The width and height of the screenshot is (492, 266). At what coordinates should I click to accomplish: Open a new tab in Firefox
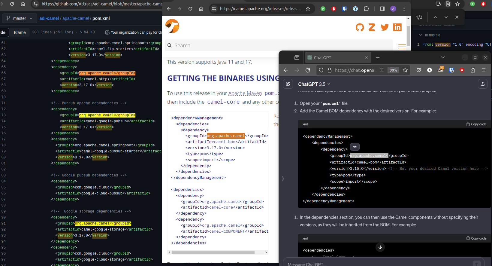tap(378, 57)
